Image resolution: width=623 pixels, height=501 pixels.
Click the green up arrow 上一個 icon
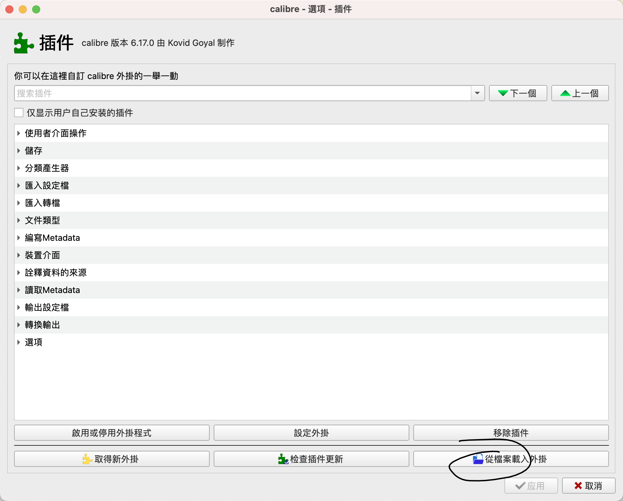pyautogui.click(x=565, y=93)
